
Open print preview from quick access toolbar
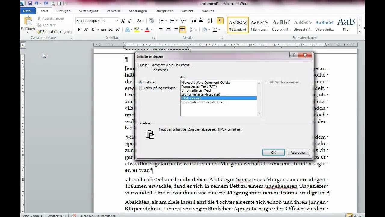coord(53,4)
